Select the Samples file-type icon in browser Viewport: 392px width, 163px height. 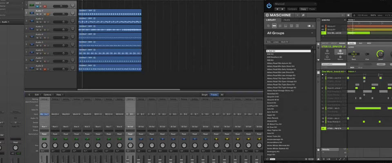tap(297, 26)
